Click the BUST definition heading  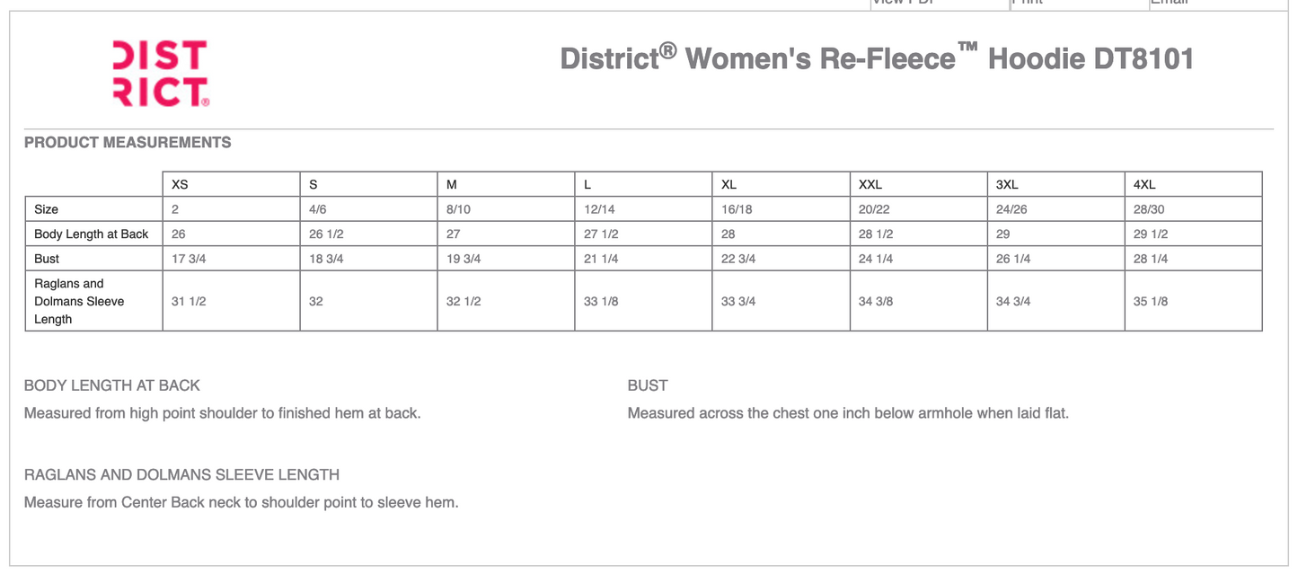(x=646, y=385)
